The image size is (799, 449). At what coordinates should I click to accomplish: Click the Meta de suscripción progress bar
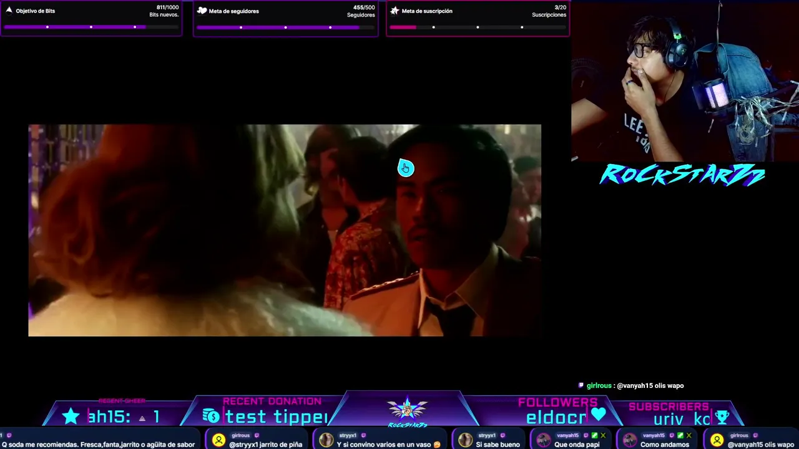(x=478, y=27)
